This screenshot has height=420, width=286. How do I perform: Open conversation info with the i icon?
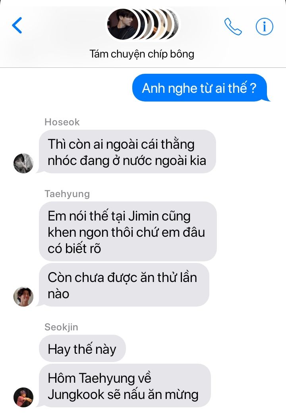(x=264, y=27)
